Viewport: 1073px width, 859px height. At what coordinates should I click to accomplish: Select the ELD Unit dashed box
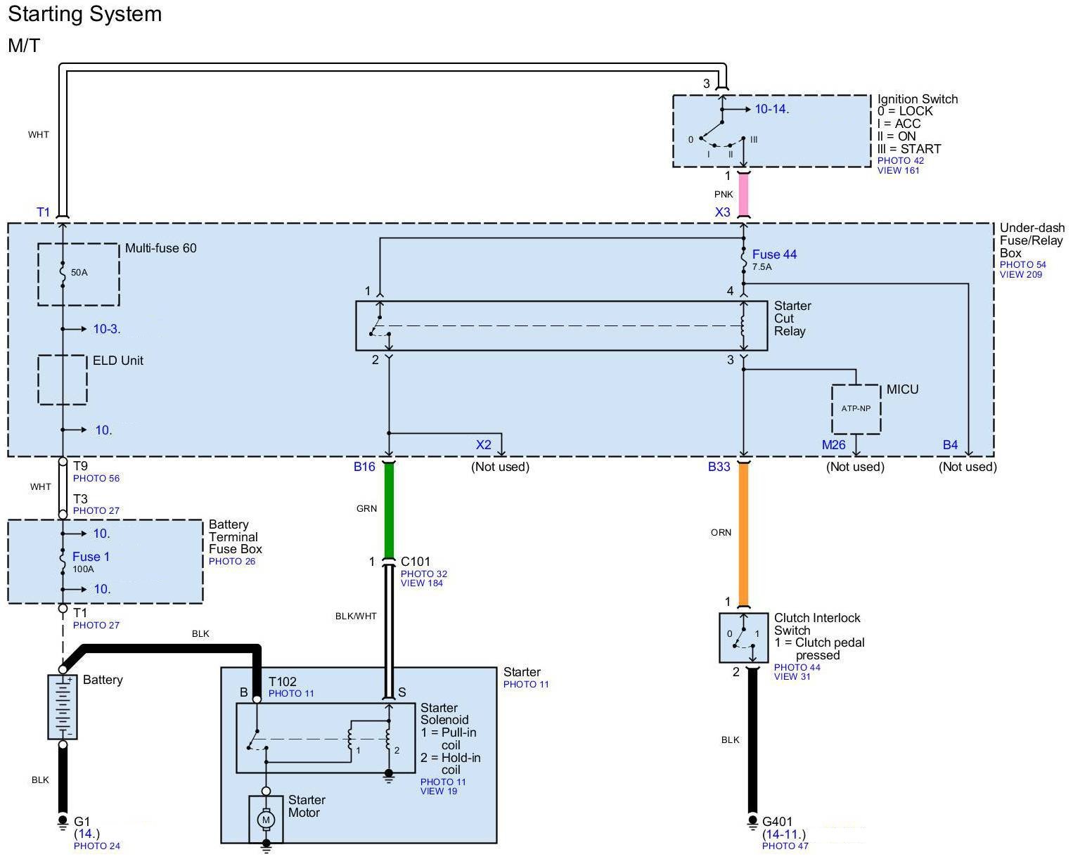pyautogui.click(x=63, y=380)
